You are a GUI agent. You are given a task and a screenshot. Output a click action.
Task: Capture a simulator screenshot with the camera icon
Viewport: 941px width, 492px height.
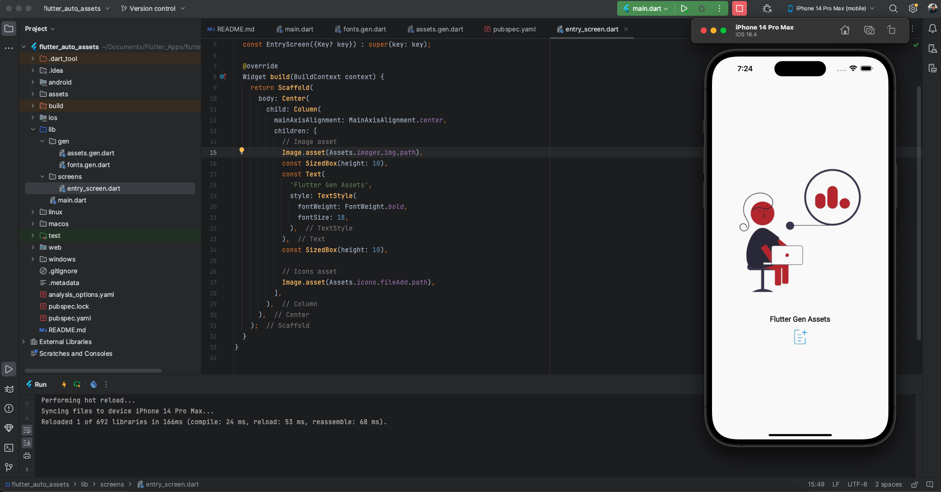click(x=869, y=30)
